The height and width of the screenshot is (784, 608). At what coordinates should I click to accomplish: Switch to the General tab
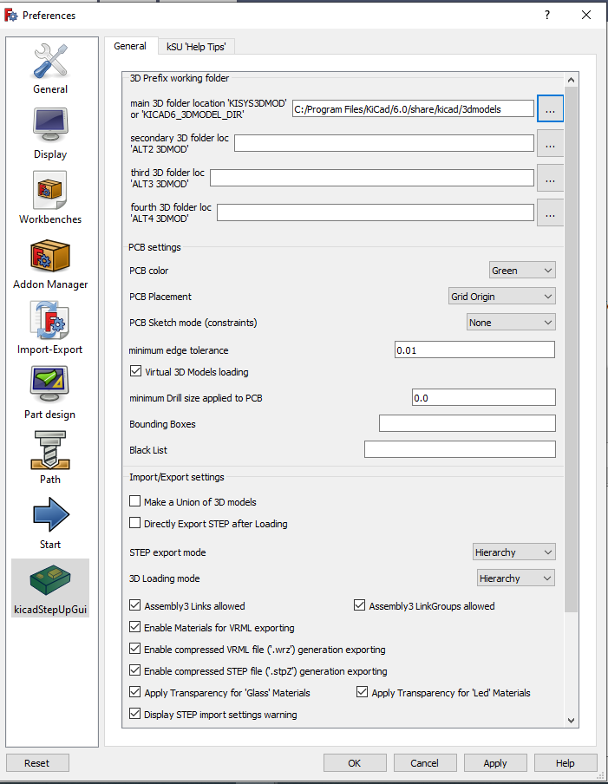(x=130, y=46)
